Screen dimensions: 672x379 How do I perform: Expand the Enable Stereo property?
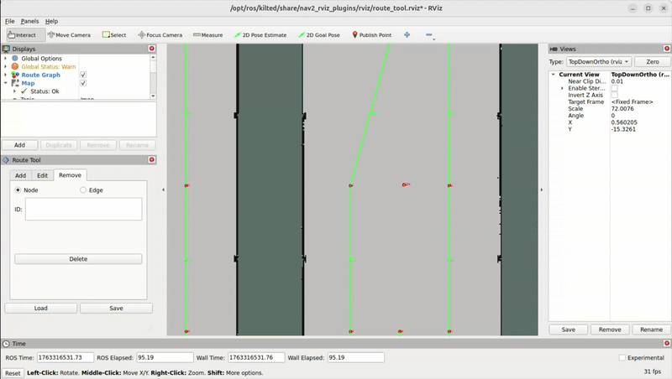pos(562,88)
